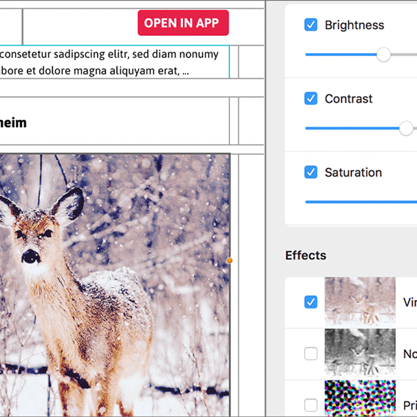Uncheck the Contrast checkbox
The width and height of the screenshot is (417, 417).
point(311,99)
